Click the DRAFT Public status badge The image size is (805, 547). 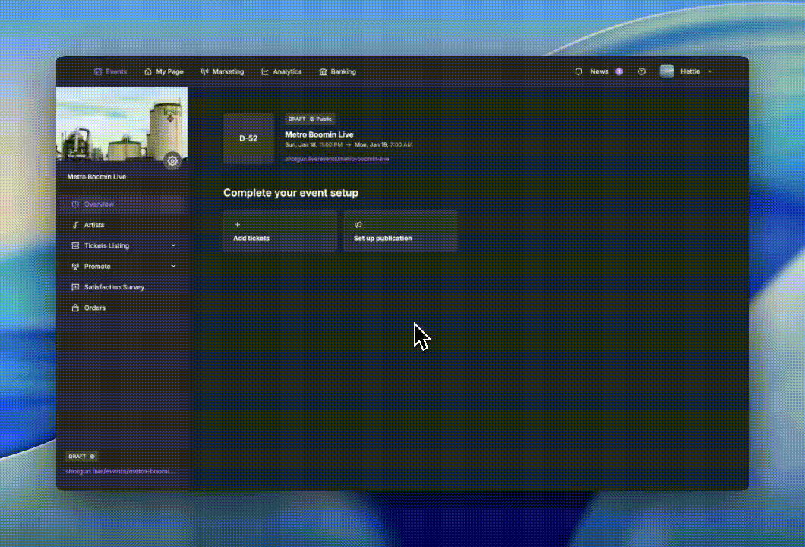tap(310, 119)
